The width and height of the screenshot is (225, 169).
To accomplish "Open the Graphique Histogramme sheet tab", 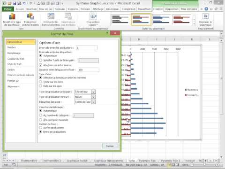I will point(108,161).
